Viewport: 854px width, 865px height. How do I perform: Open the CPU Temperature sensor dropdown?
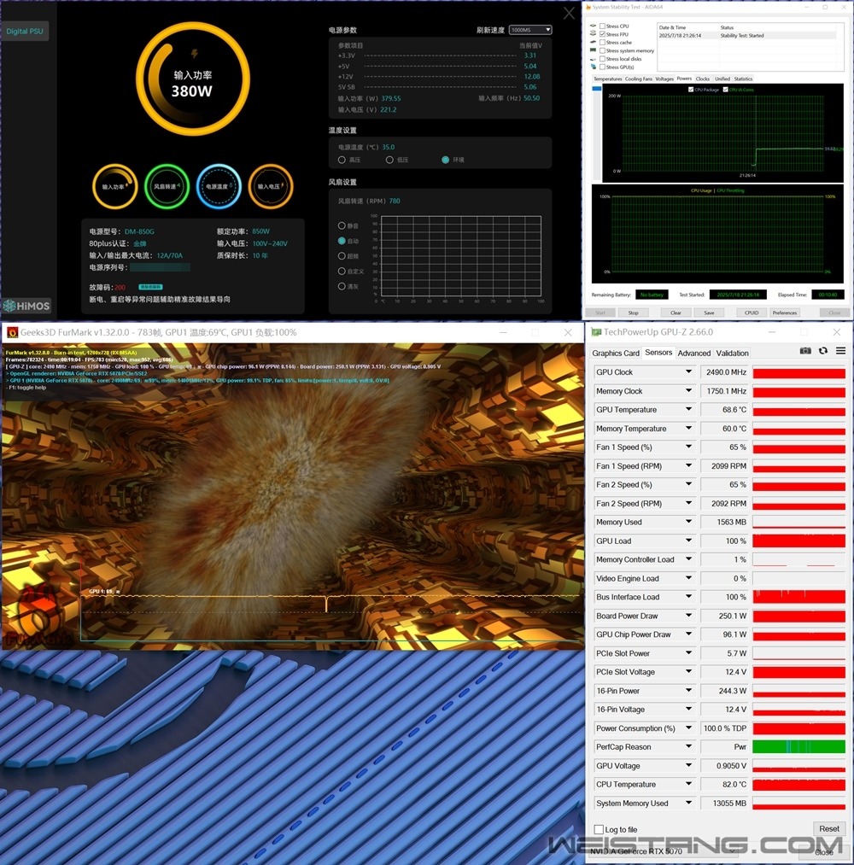click(688, 784)
